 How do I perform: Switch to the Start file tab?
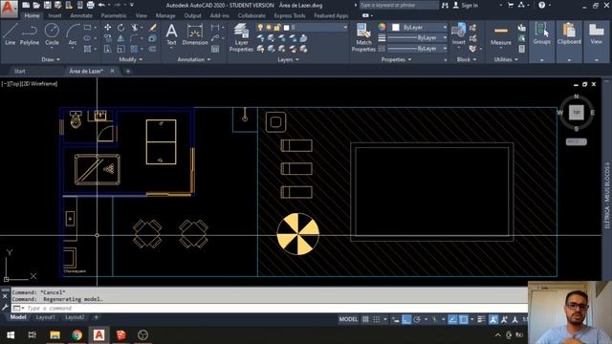[x=19, y=71]
